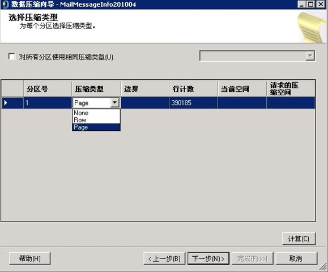Maximize the compression wizard window
This screenshot has width=328, height=272.
(310, 4)
